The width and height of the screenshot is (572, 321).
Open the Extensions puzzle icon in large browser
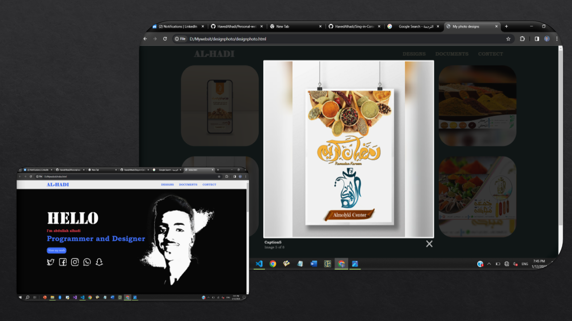pos(522,39)
